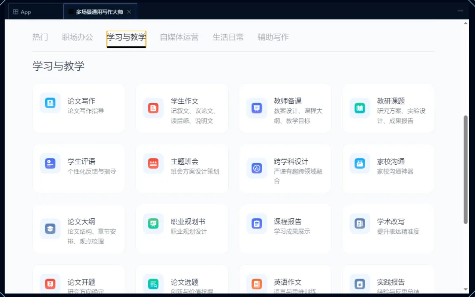Click the 职业规划设计 description text
Image resolution: width=475 pixels, height=297 pixels.
pyautogui.click(x=189, y=232)
